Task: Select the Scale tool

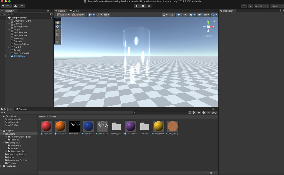Action: (x=58, y=34)
